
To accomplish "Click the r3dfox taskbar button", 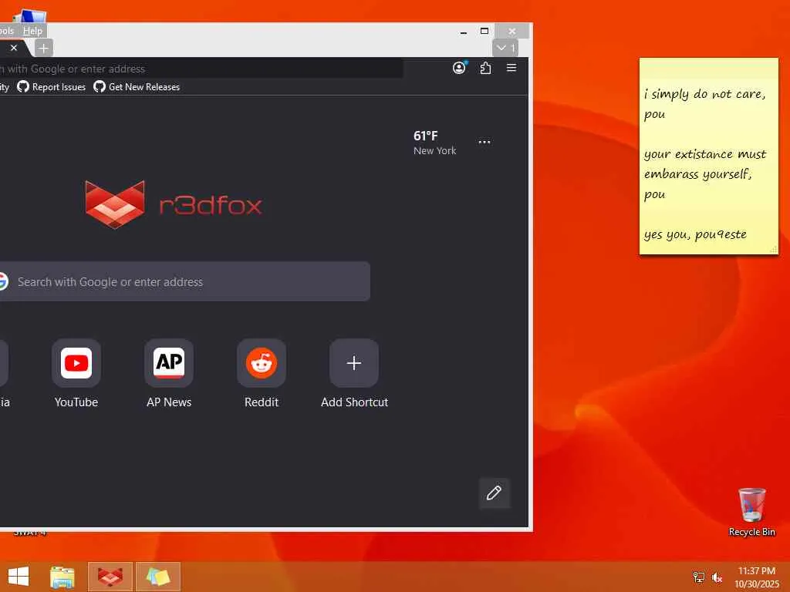I will coord(110,577).
